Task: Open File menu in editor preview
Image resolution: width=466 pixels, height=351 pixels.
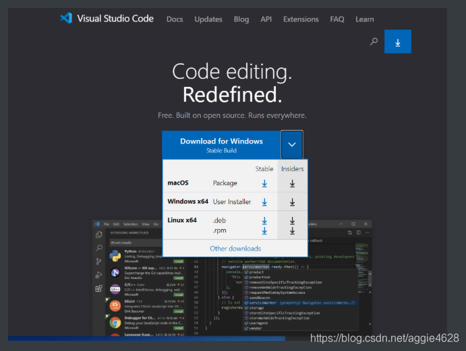Action: coord(107,224)
